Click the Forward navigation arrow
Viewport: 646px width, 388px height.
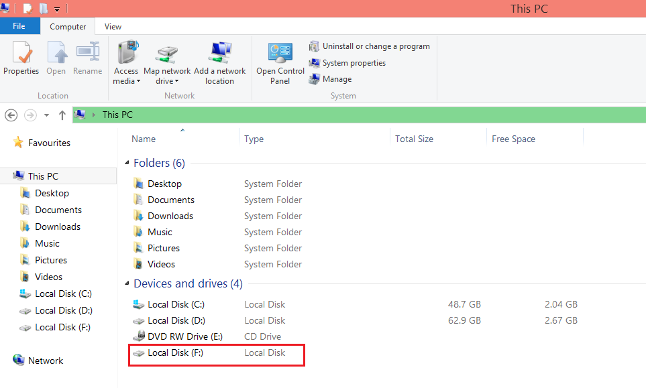click(30, 115)
